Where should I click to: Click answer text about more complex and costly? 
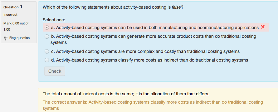click(x=145, y=52)
